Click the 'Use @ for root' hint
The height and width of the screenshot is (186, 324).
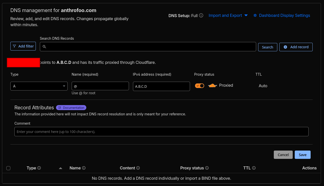coord(84,93)
